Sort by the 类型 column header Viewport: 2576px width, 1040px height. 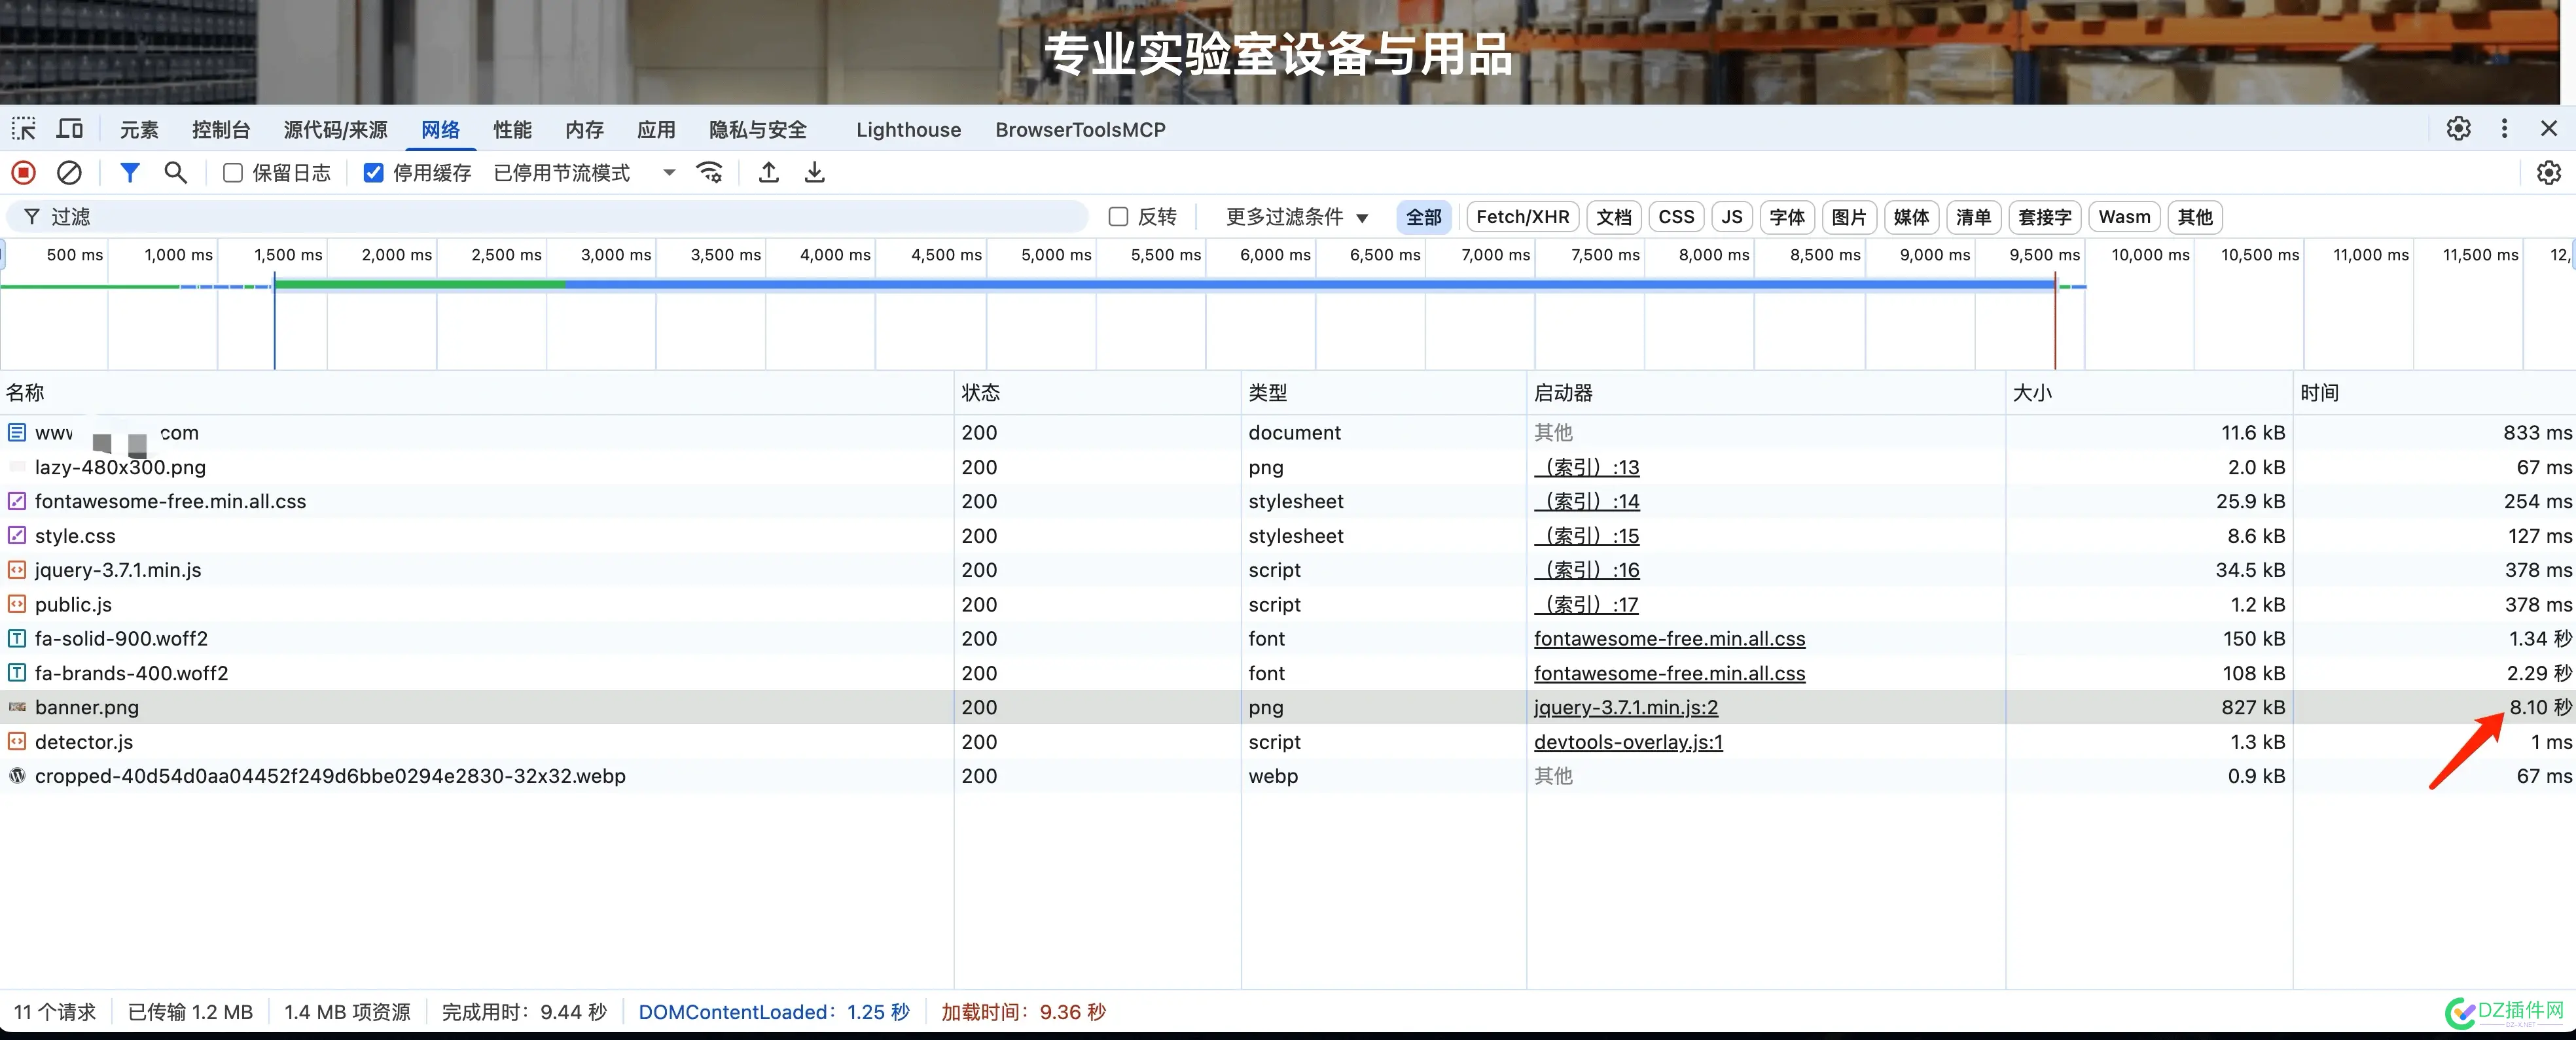point(1384,392)
